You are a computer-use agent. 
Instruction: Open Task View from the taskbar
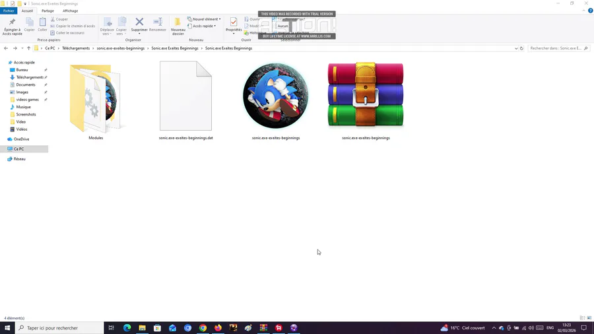[112, 328]
